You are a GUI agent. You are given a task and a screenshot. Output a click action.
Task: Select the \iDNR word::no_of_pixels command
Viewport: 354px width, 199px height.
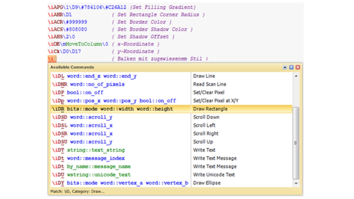[x=88, y=84]
